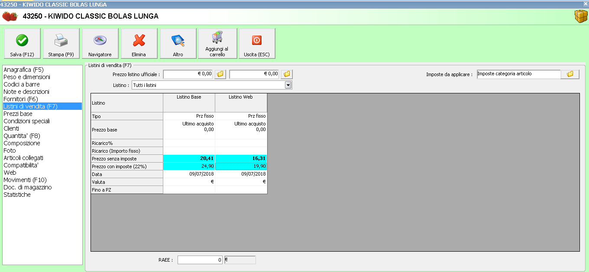Open the Altro magnifier button
The width and height of the screenshot is (589, 272).
tap(178, 44)
